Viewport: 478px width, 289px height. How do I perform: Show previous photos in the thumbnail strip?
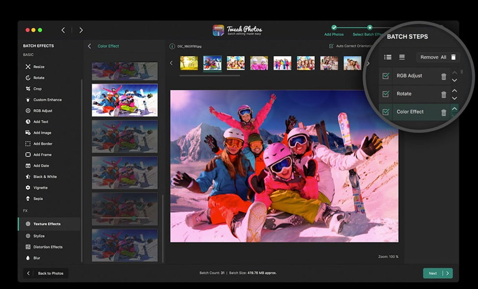171,63
